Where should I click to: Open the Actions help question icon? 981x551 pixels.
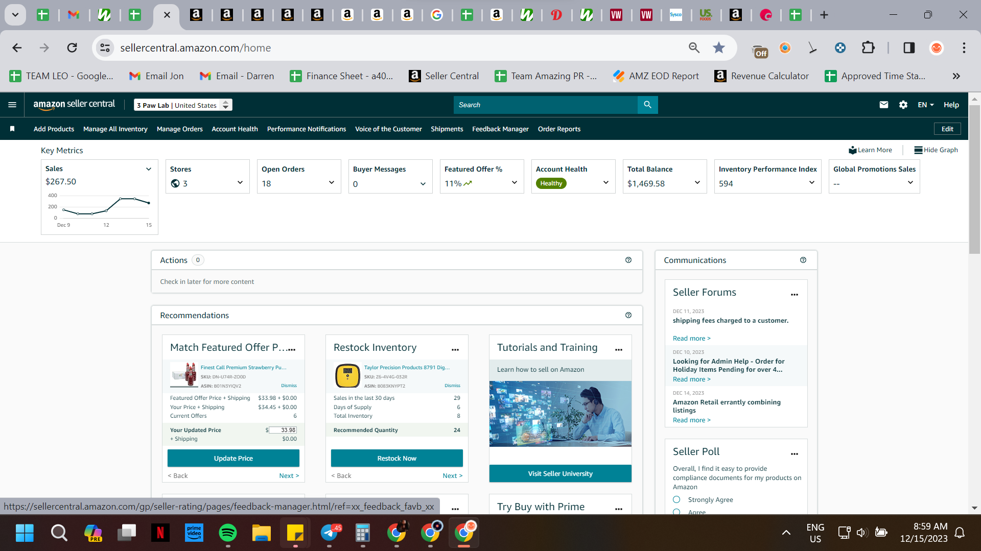click(628, 260)
